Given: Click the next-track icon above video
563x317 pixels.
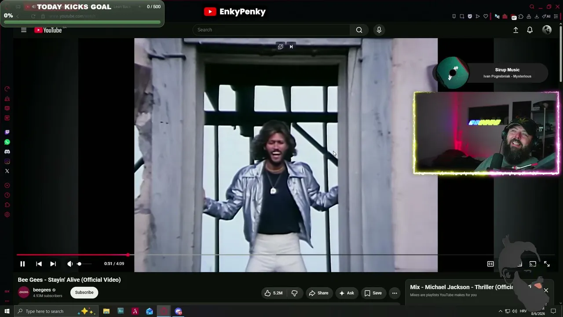Looking at the screenshot, I should coord(291,47).
